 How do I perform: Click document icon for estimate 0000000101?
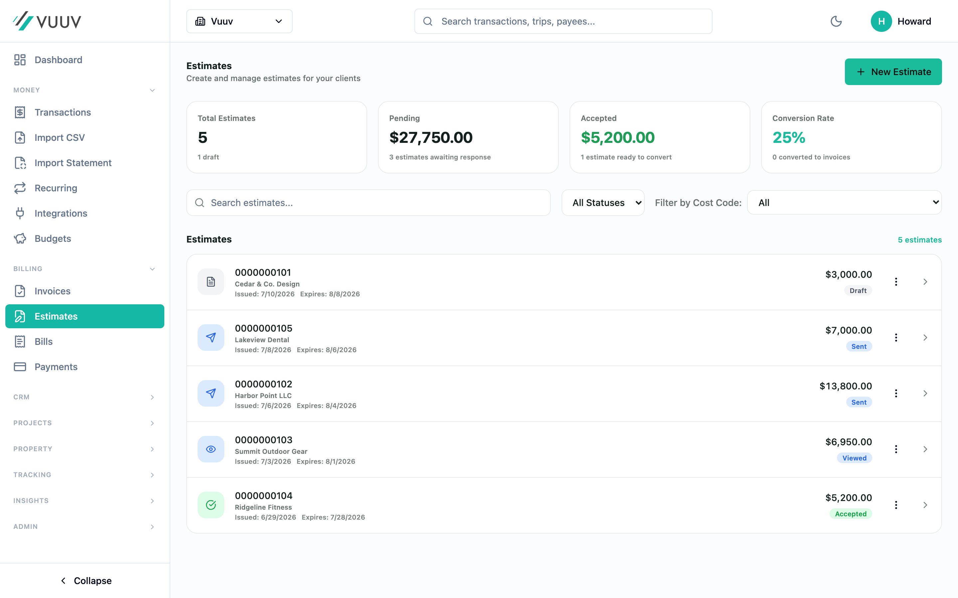pyautogui.click(x=211, y=282)
